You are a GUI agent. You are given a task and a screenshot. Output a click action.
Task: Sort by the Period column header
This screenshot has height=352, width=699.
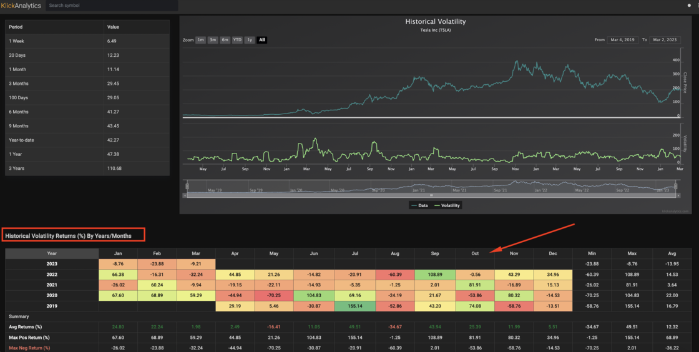tap(54, 27)
